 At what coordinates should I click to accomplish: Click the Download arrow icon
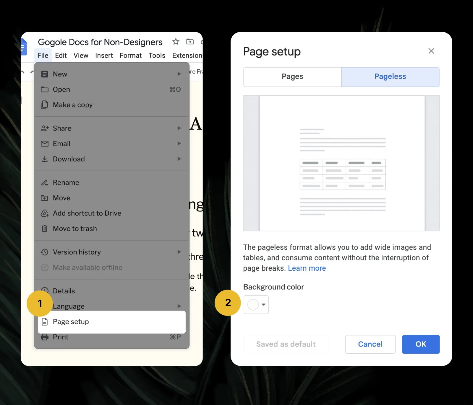click(45, 159)
